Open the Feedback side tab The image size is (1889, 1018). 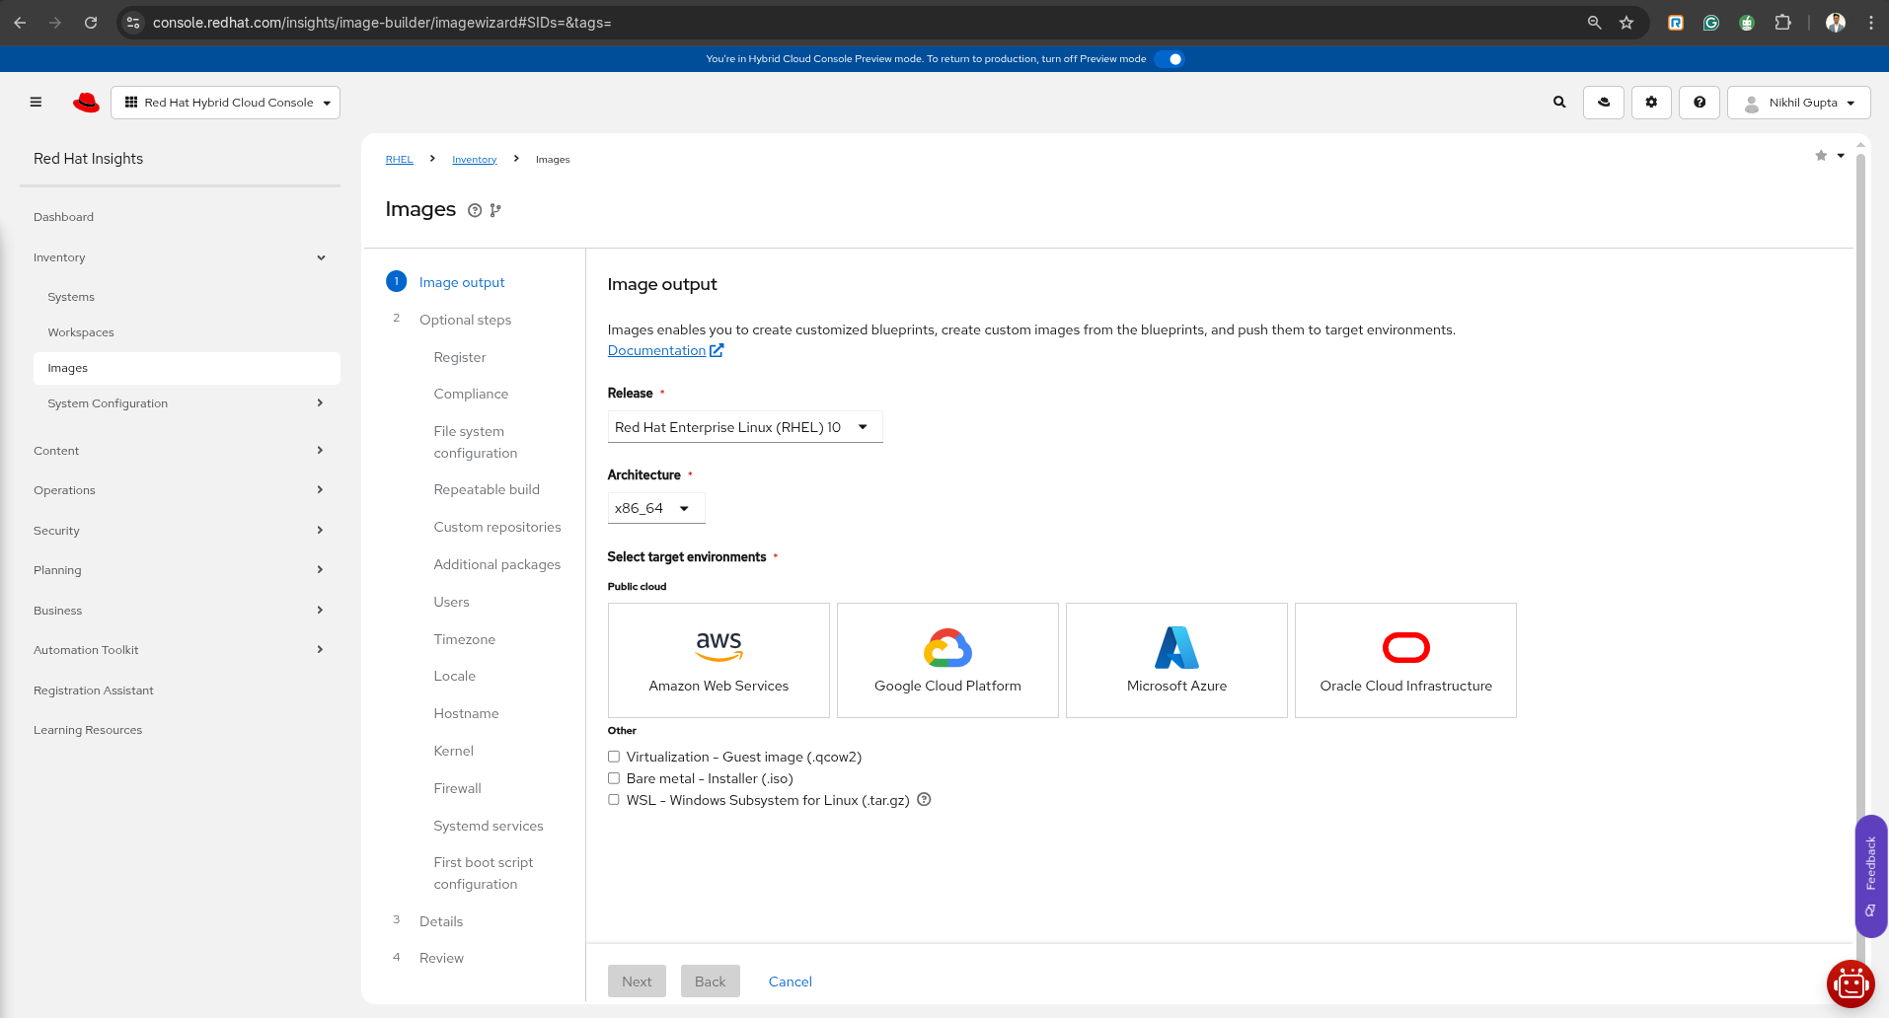pyautogui.click(x=1871, y=876)
